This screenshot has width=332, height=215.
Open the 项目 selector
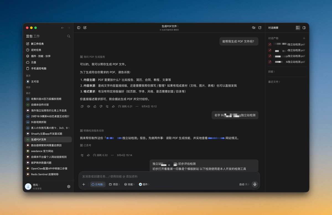[x=114, y=184]
